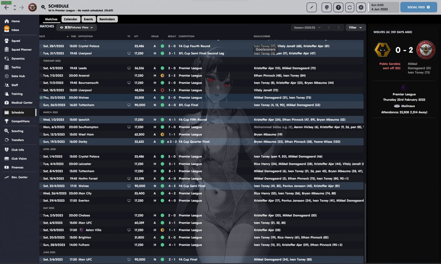Open the Brentford club badge in header
The height and width of the screenshot is (264, 441).
click(x=33, y=7)
